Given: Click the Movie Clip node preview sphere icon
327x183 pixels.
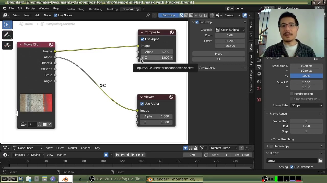Looking at the screenshot, I should 51,44.
